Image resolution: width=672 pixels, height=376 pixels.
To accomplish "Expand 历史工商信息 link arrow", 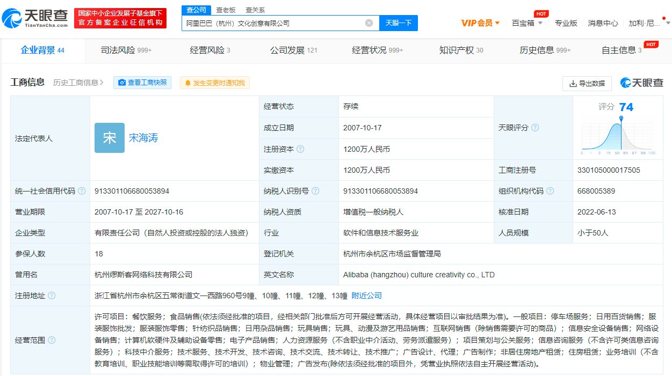I will pyautogui.click(x=102, y=83).
